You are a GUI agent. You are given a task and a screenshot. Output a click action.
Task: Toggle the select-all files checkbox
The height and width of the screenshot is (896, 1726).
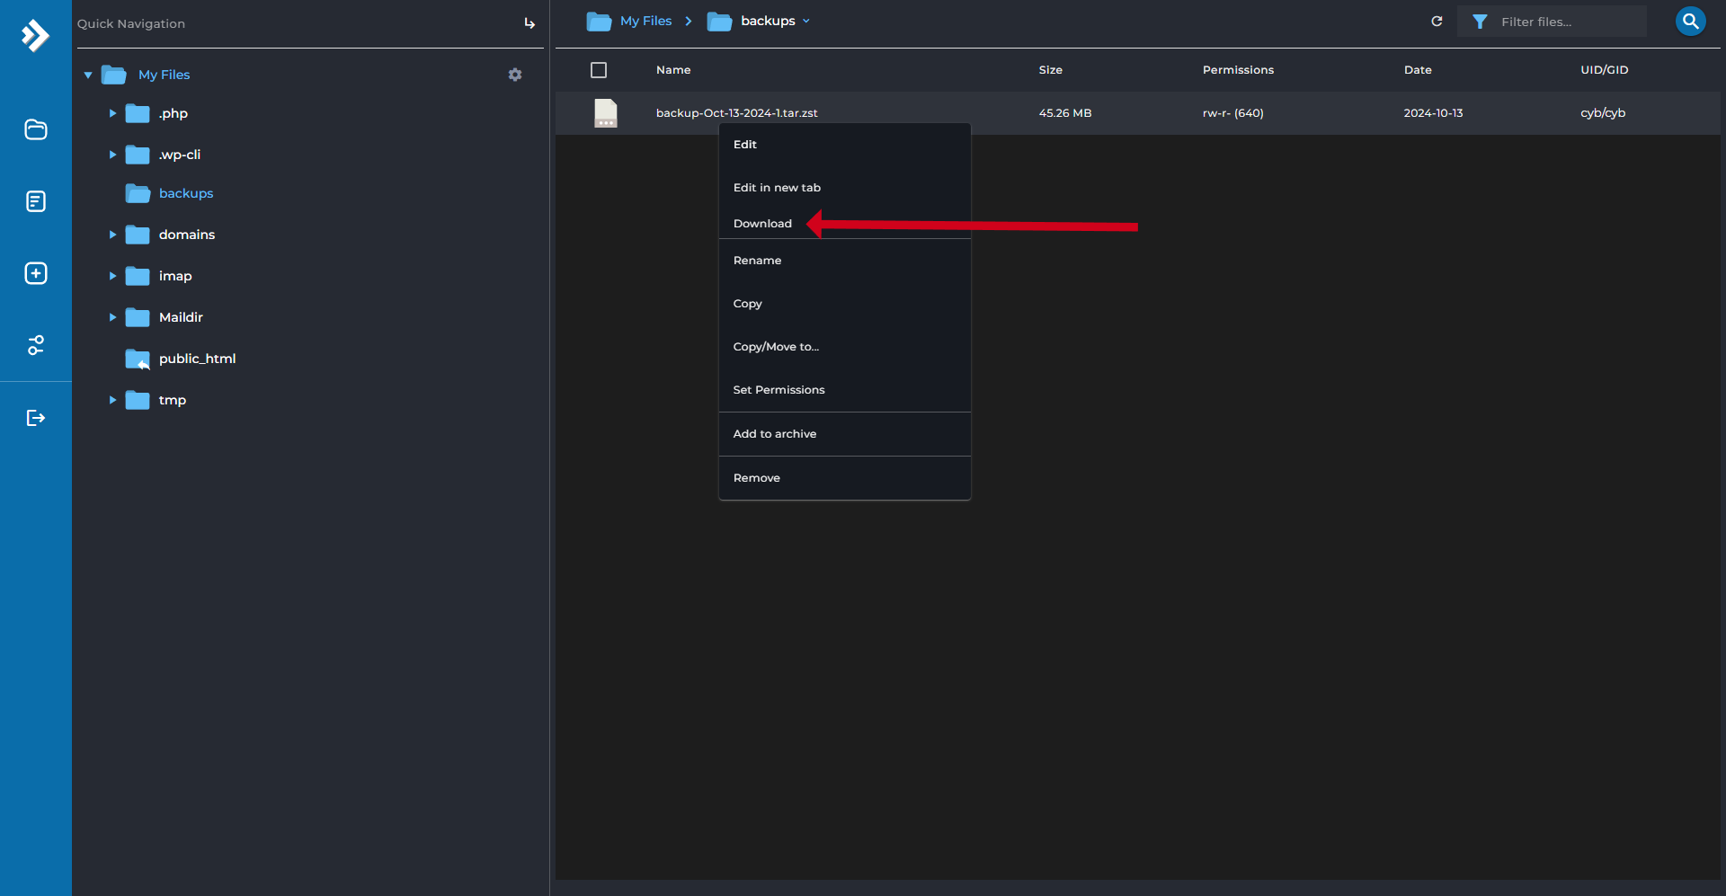click(599, 70)
